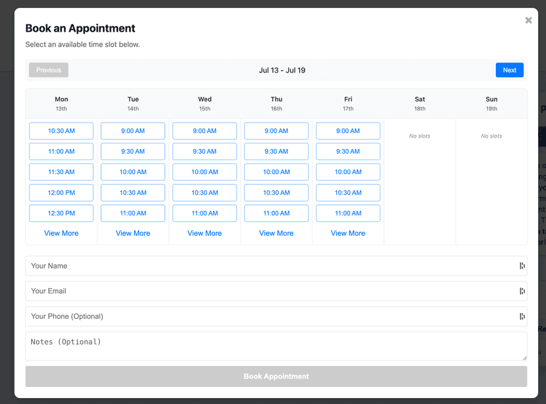Select Wednesday 9:00 AM slot
Screen dimensions: 546x404
[x=204, y=131]
